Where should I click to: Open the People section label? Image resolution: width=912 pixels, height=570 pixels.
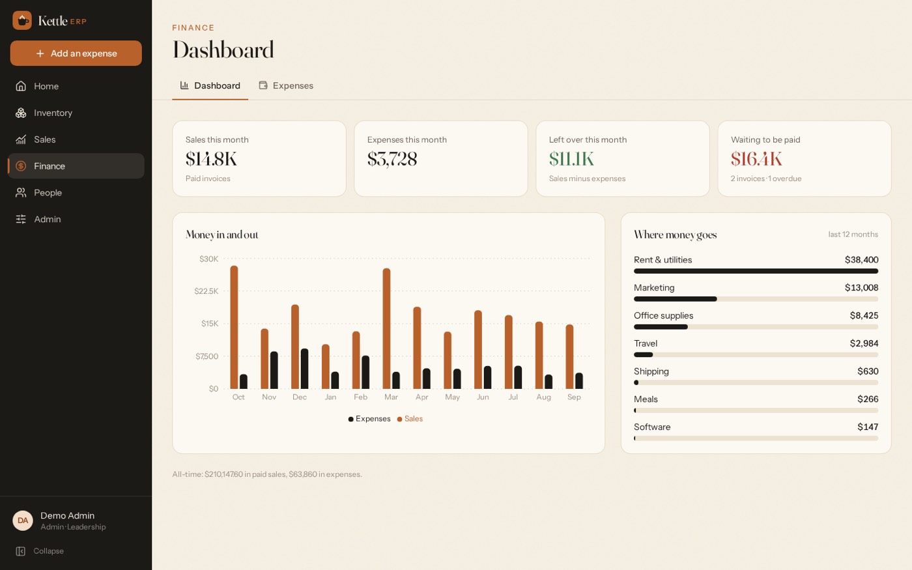point(48,193)
